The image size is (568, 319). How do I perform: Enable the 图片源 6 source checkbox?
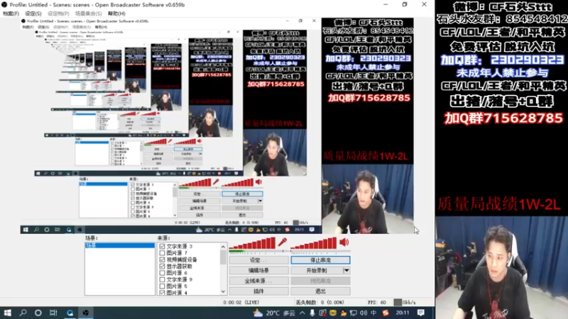coord(162,273)
